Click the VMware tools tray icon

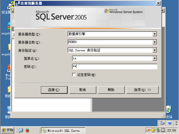tap(163, 130)
